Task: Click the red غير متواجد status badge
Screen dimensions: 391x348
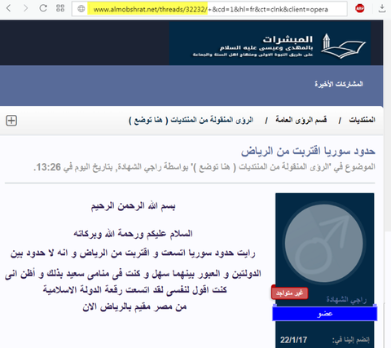Action: pyautogui.click(x=289, y=293)
